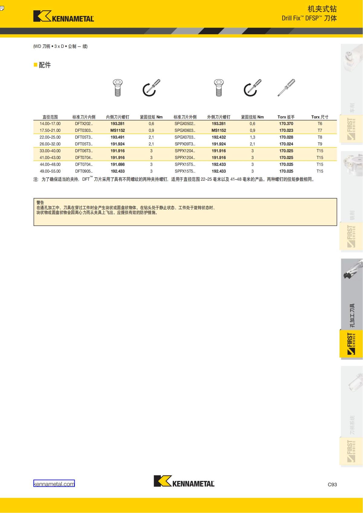Select the SPGX0703.. outer insert cell
The image size is (363, 513).
[185, 137]
